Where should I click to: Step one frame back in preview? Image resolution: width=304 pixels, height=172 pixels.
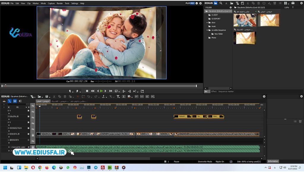pos(98,91)
